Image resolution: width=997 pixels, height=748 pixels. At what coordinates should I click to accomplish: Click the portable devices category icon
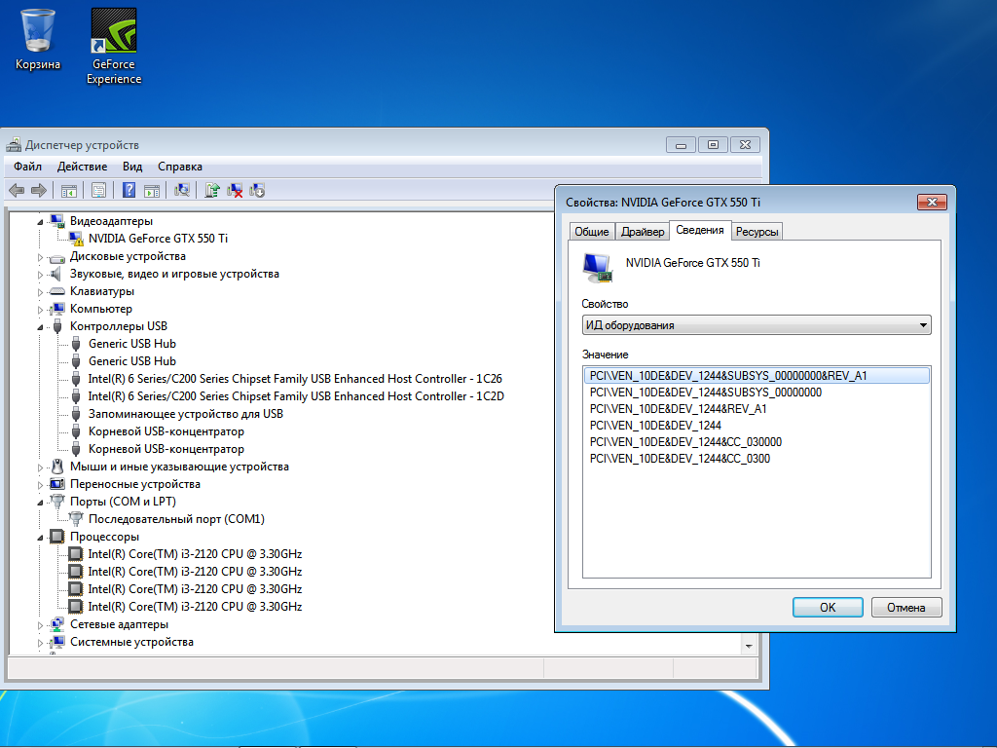coord(57,484)
